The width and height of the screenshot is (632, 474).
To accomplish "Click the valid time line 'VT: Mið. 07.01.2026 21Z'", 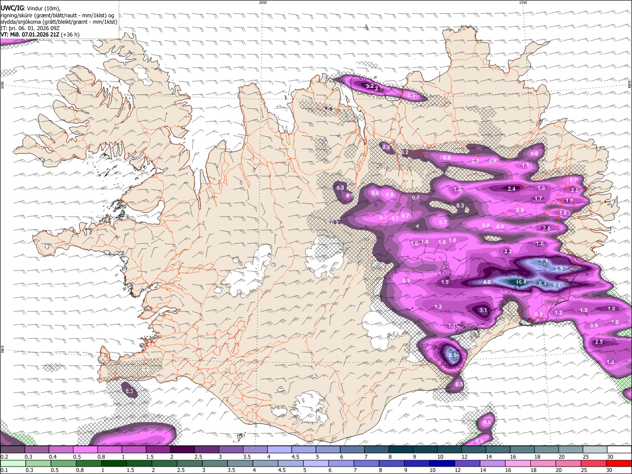I will point(31,35).
